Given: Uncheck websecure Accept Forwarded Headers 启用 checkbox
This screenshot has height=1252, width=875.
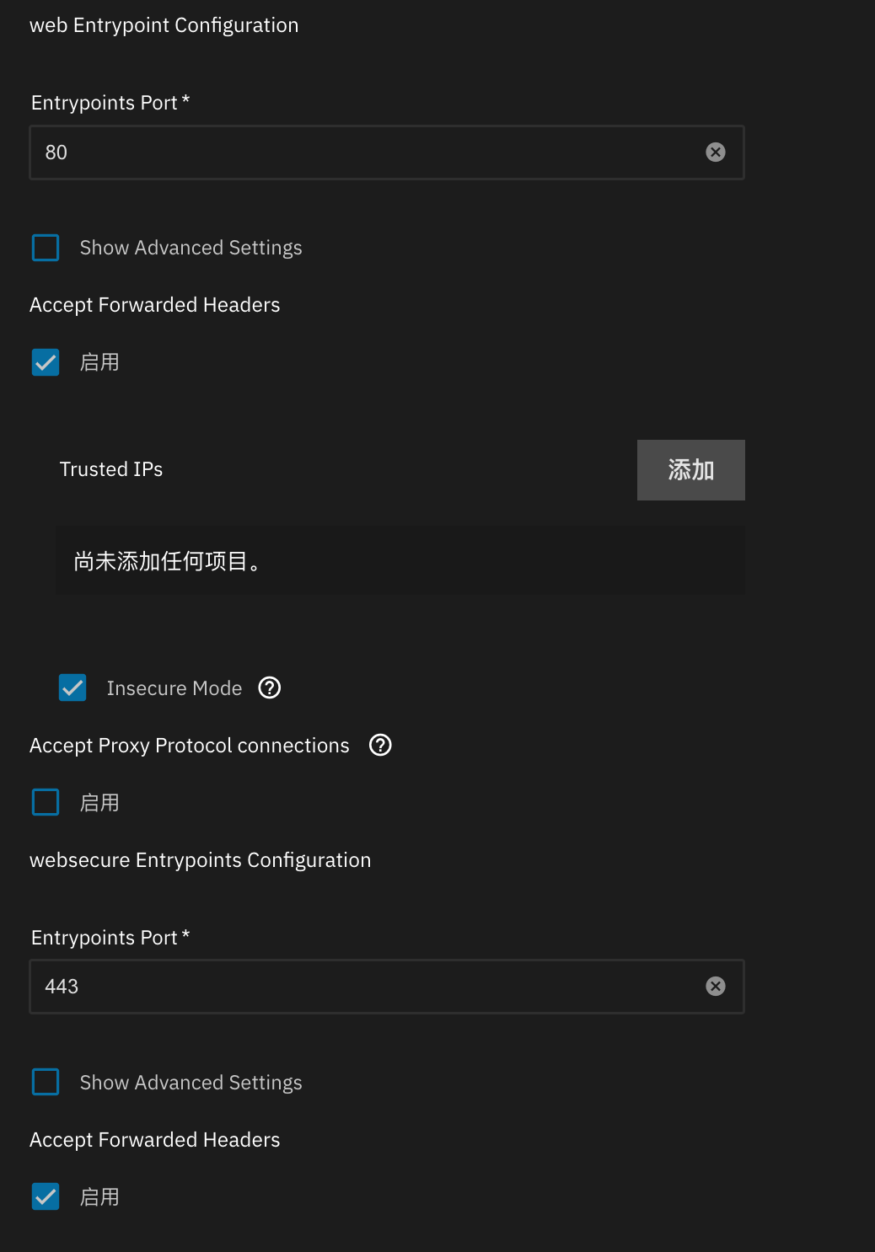Looking at the screenshot, I should pos(46,1197).
